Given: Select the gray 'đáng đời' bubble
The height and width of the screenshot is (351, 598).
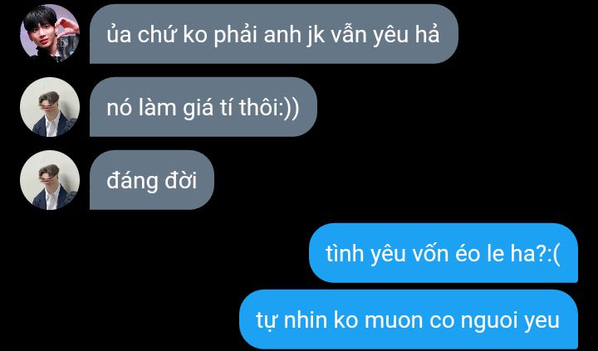Looking at the screenshot, I should 152,180.
